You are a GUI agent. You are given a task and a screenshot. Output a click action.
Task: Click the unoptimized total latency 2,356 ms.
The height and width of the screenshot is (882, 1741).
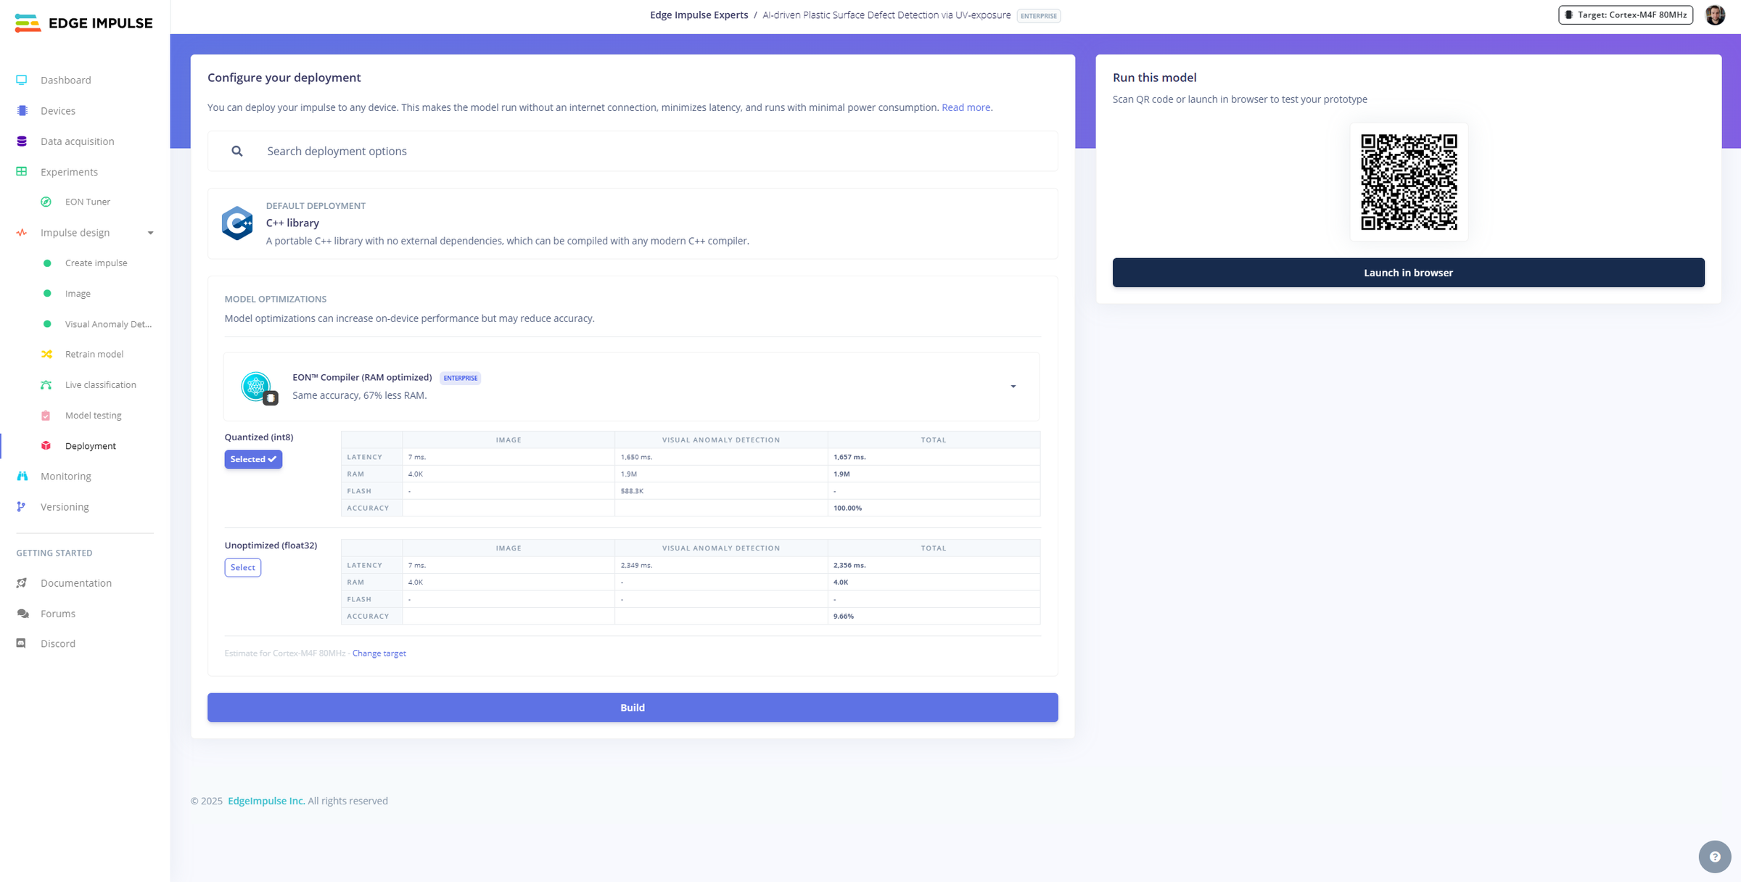coord(849,565)
